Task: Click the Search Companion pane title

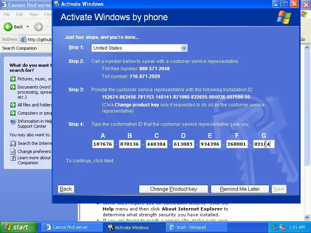Action: point(19,48)
